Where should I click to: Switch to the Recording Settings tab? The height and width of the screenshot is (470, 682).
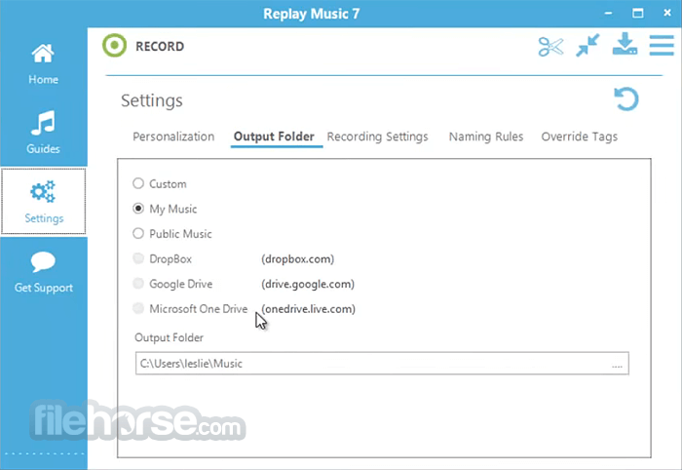click(378, 137)
